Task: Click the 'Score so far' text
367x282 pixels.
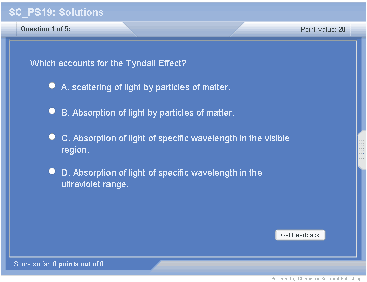Action: pos(32,264)
